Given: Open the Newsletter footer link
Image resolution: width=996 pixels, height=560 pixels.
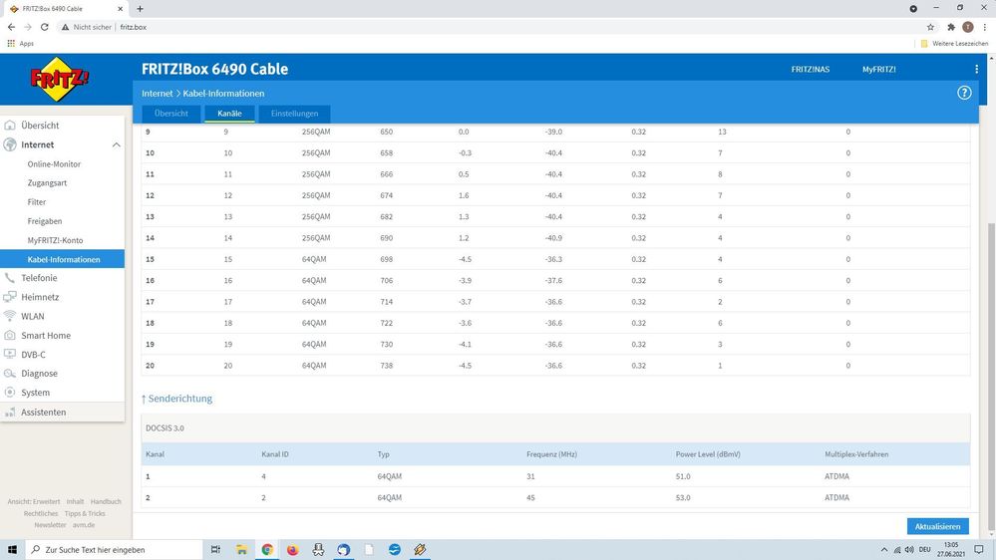Looking at the screenshot, I should pyautogui.click(x=50, y=525).
